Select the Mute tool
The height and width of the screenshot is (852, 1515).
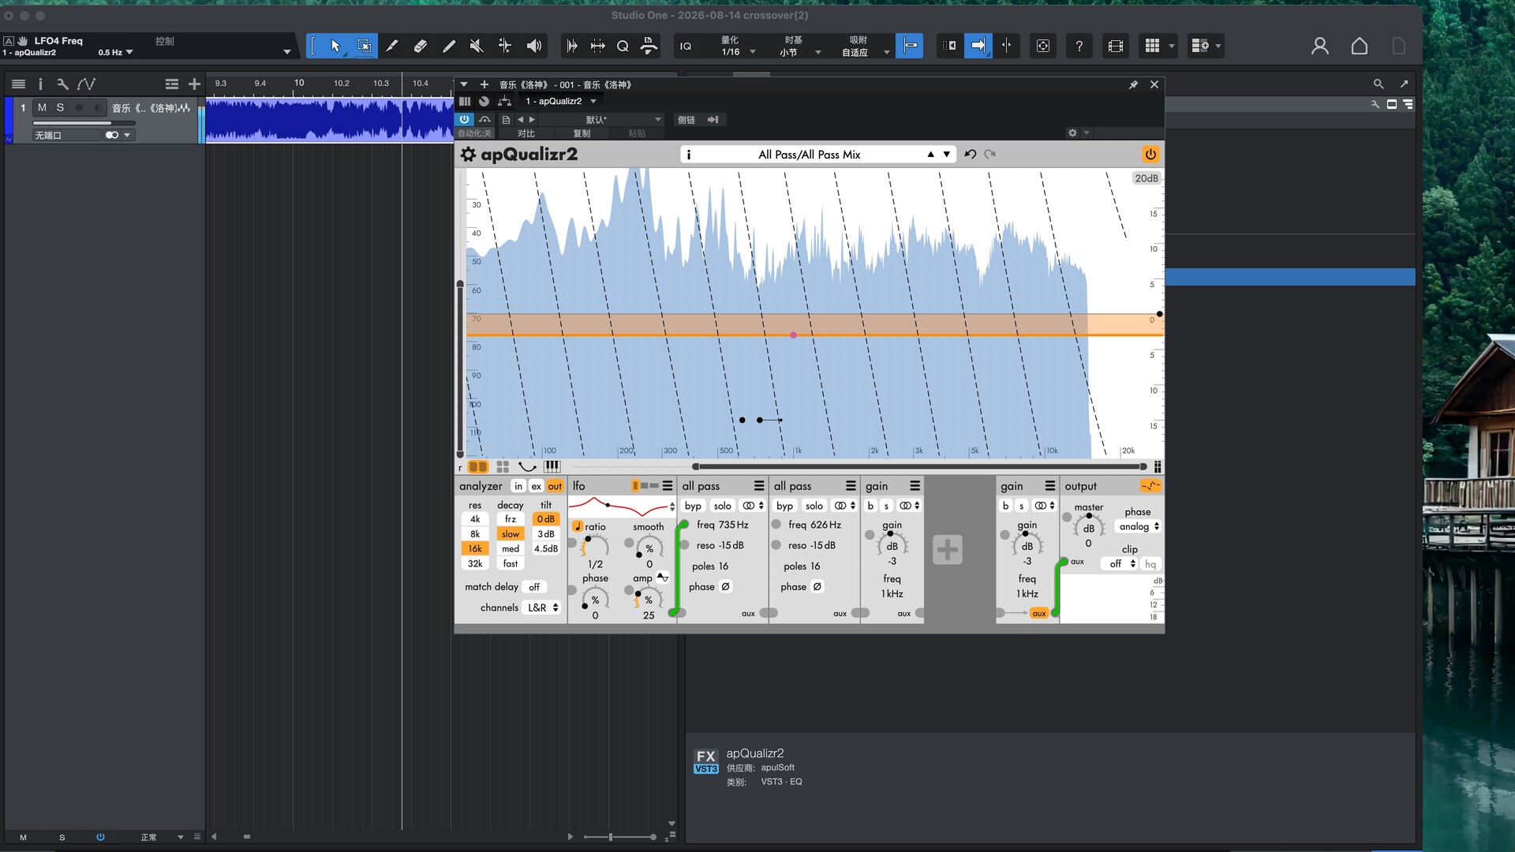pyautogui.click(x=477, y=46)
